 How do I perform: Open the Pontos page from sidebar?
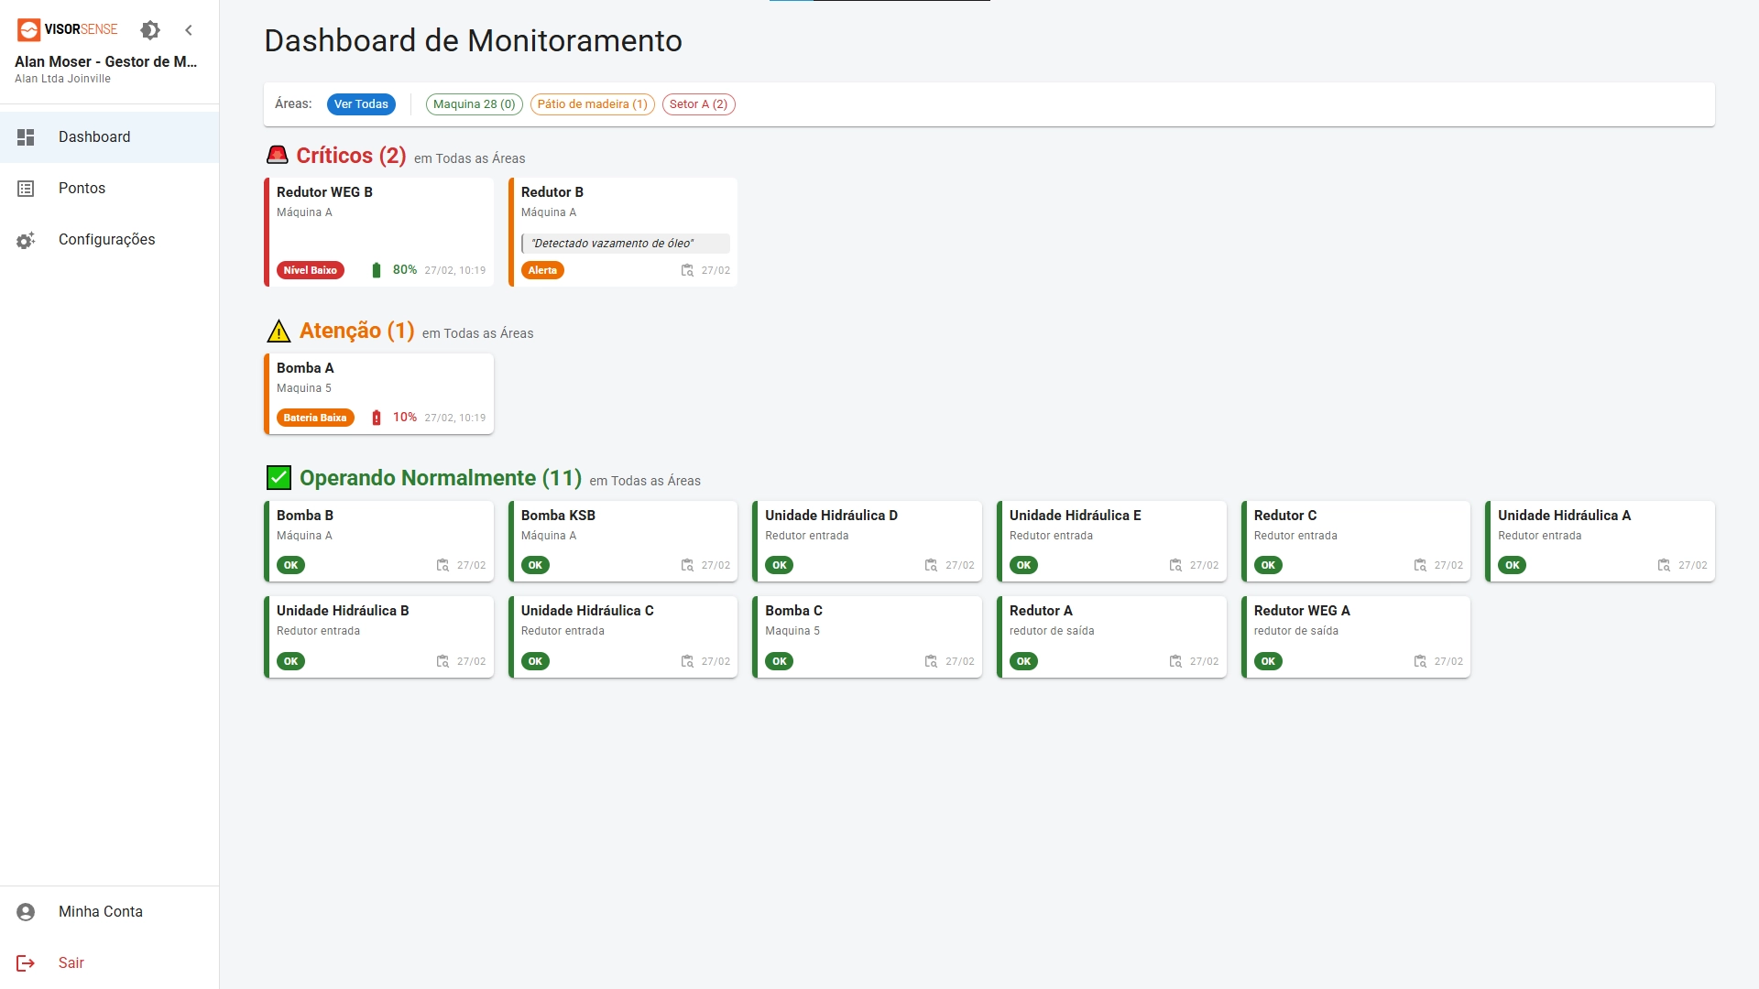(82, 188)
